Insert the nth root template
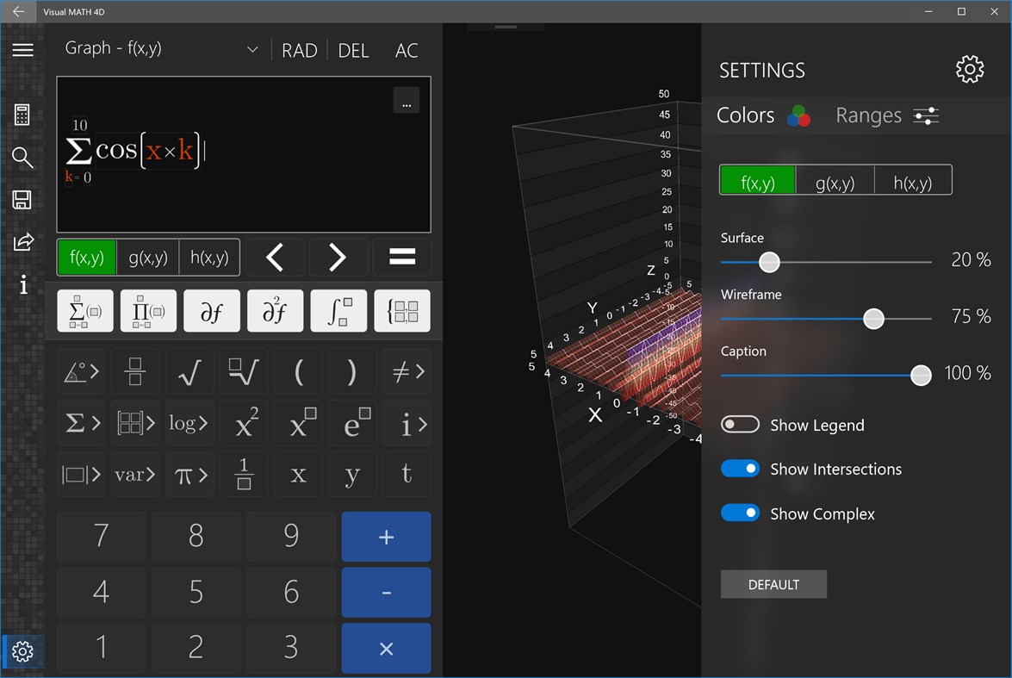 244,371
